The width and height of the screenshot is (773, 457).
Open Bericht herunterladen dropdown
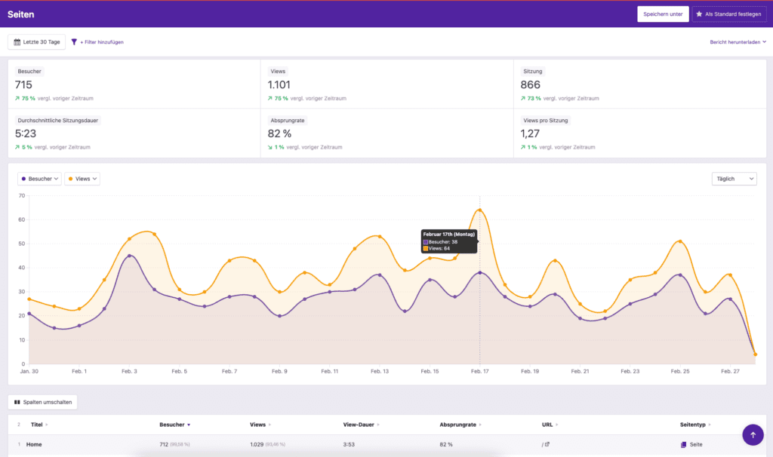pyautogui.click(x=738, y=42)
